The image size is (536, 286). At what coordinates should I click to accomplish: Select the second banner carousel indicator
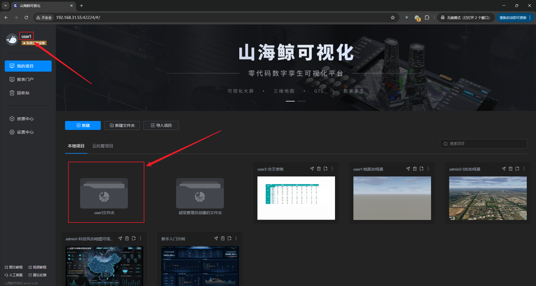coord(301,101)
